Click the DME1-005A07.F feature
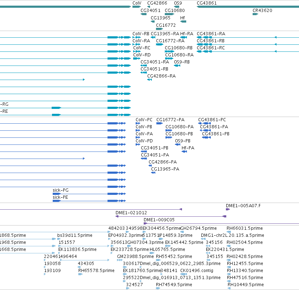Image resolution: width=299 pixels, height=290 pixels. [x=228, y=209]
